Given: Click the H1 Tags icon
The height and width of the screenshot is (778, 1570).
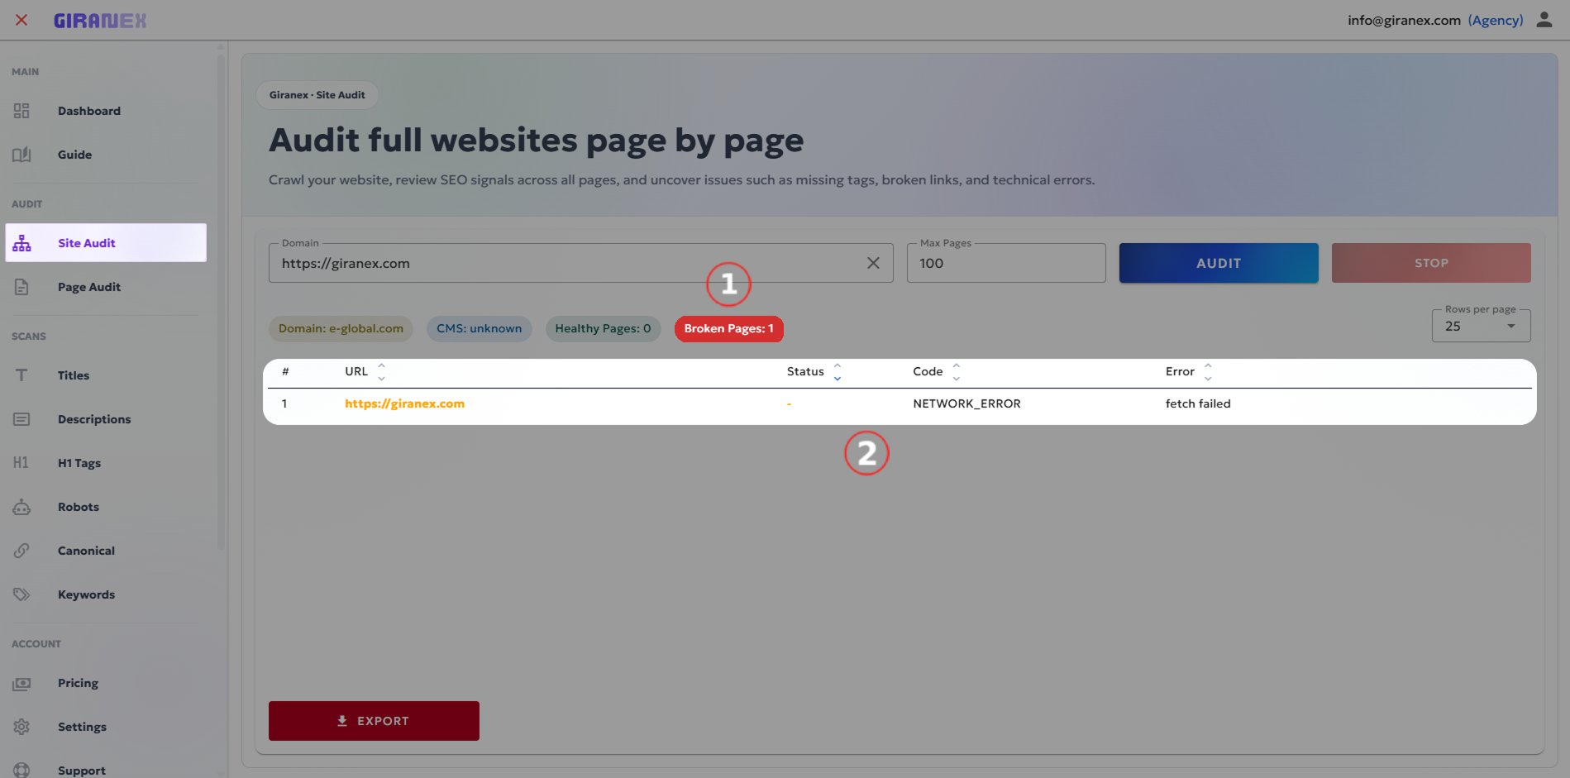Looking at the screenshot, I should click(x=21, y=463).
